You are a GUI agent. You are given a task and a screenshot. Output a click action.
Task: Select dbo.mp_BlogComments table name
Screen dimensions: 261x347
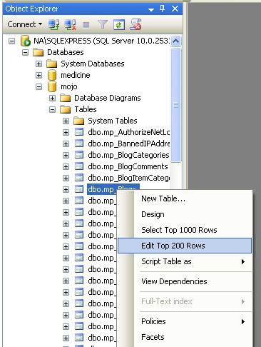128,166
